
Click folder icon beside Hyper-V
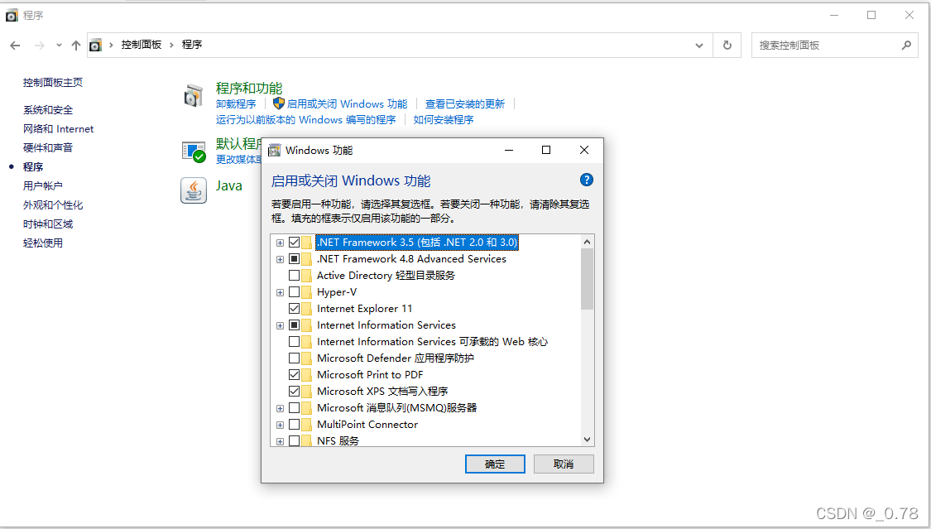pyautogui.click(x=306, y=292)
